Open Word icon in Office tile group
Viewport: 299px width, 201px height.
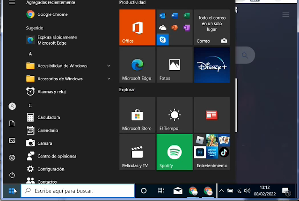pyautogui.click(x=175, y=15)
